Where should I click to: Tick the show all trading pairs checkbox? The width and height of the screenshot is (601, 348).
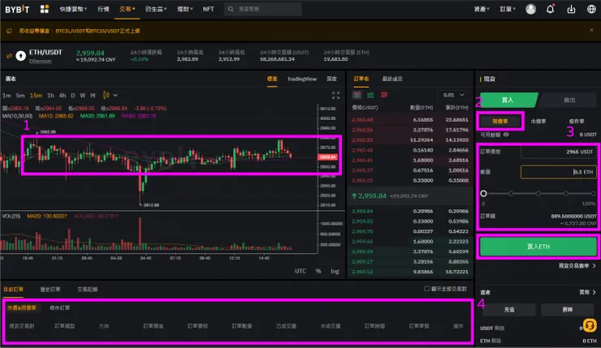[x=427, y=288]
